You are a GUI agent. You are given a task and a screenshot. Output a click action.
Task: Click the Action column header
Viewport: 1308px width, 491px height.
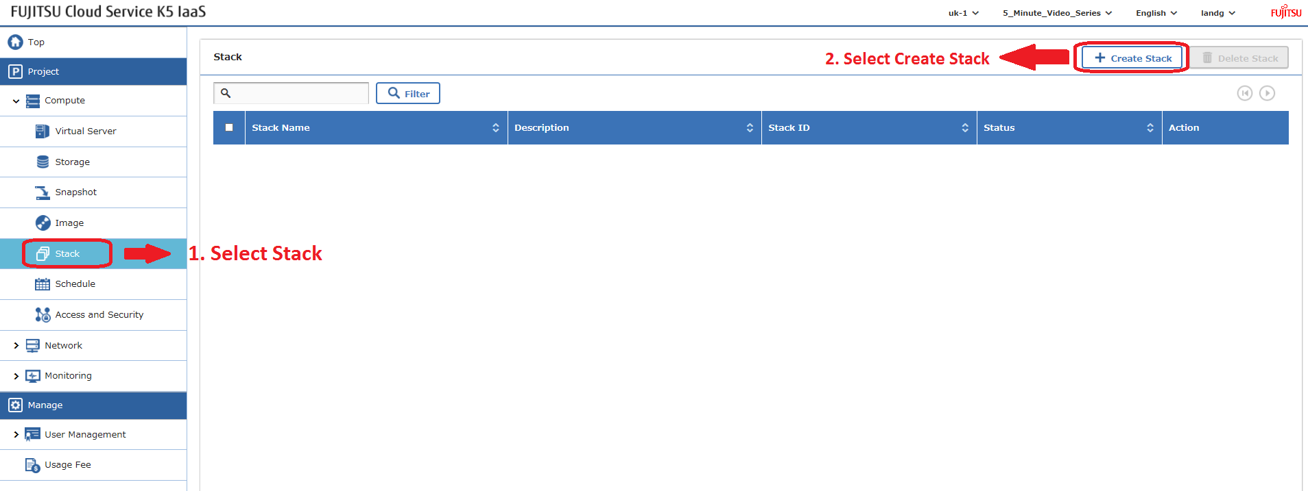click(1226, 128)
